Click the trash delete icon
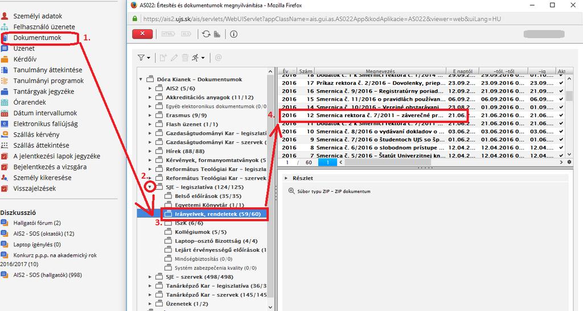Screen dimensions: 583x311 (185, 58)
